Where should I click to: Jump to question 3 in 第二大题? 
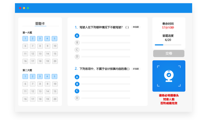coord(40,77)
